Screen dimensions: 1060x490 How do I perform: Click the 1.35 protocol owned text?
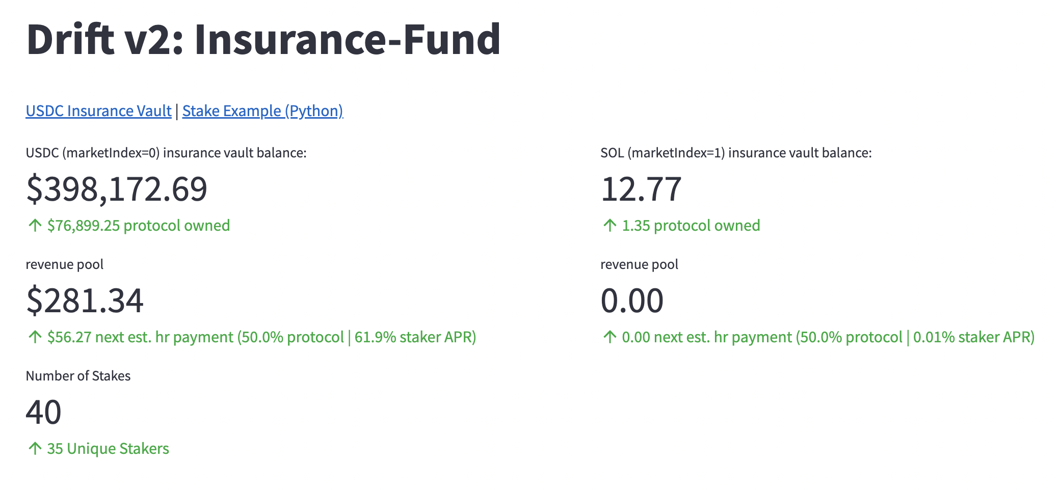(691, 226)
